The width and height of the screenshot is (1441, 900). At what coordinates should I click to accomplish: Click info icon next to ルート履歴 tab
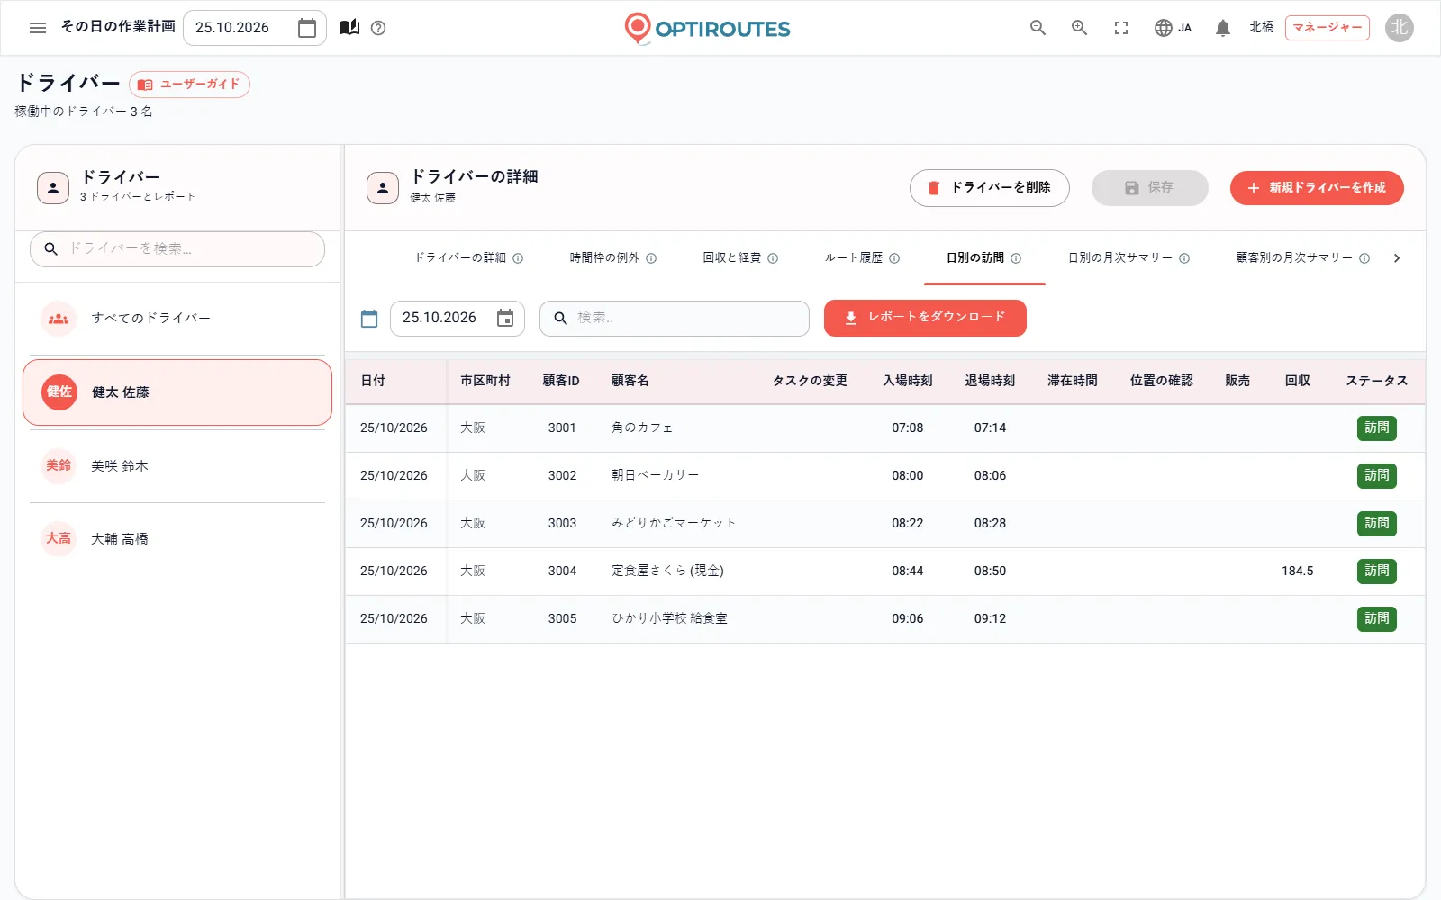pos(894,258)
